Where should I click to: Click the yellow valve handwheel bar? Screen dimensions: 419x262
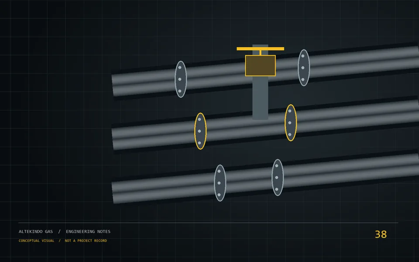coord(260,48)
